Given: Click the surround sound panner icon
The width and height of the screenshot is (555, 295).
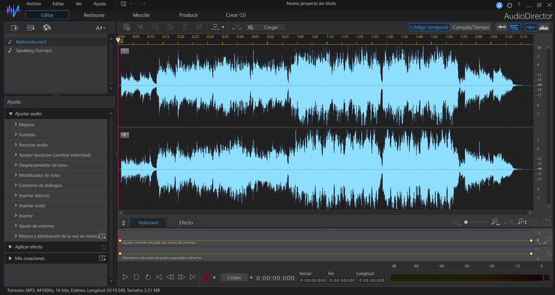Looking at the screenshot, I should tap(236, 27).
